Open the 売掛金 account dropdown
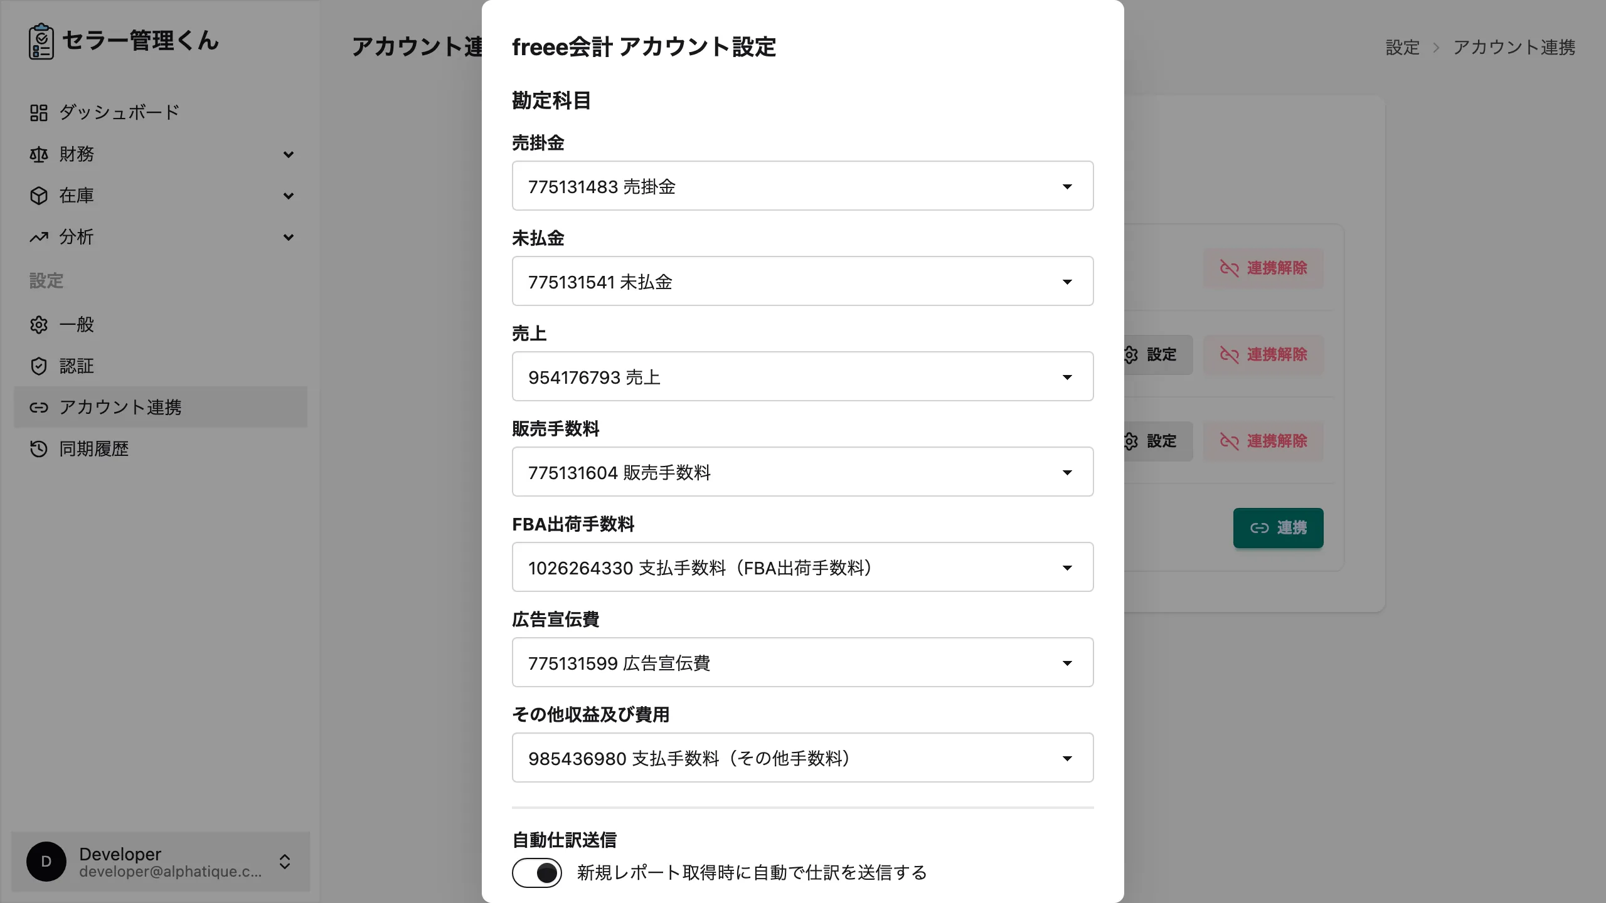This screenshot has height=903, width=1606. click(803, 186)
